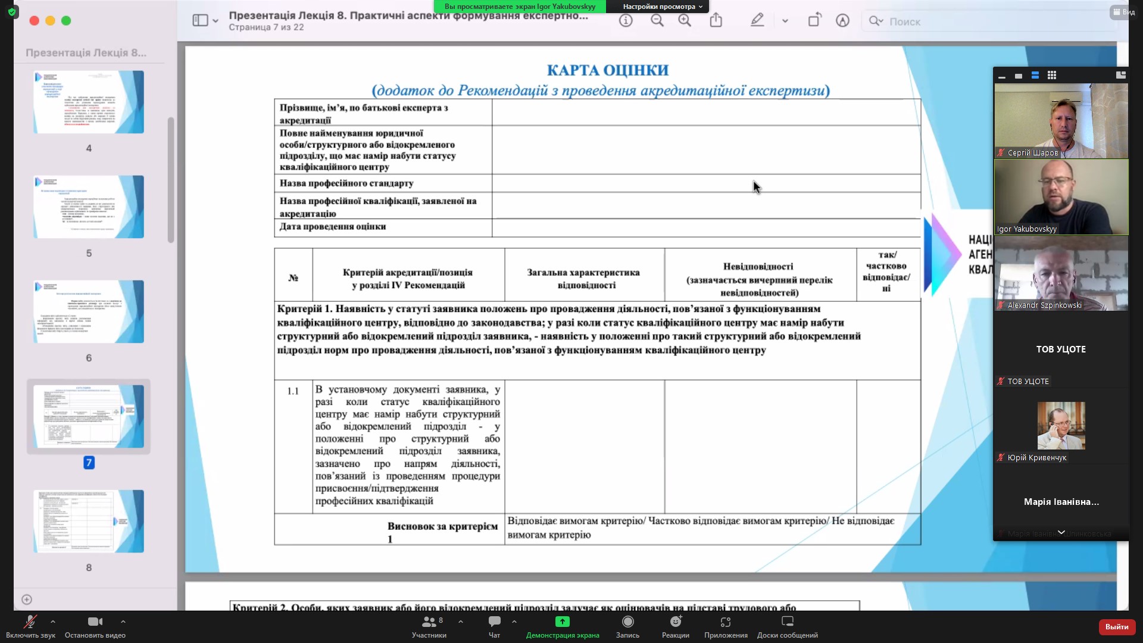Select page 4 thumbnail
This screenshot has height=643, width=1143.
click(x=89, y=102)
